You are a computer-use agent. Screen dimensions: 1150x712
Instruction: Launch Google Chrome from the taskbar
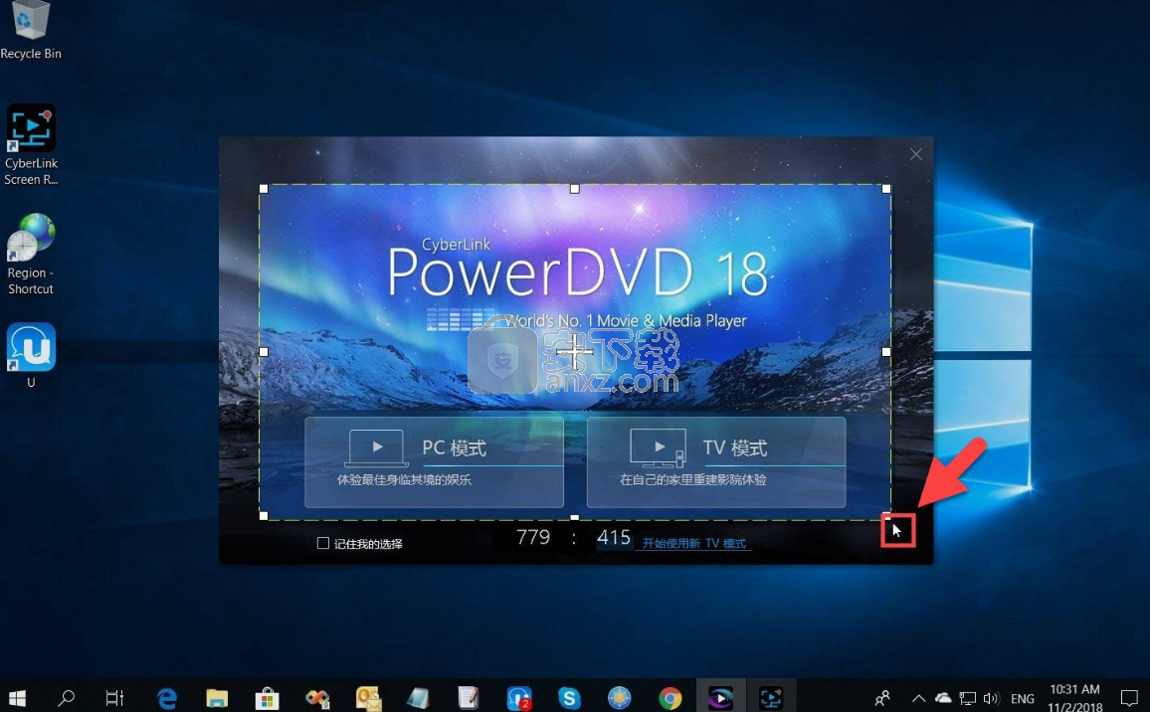pyautogui.click(x=670, y=697)
